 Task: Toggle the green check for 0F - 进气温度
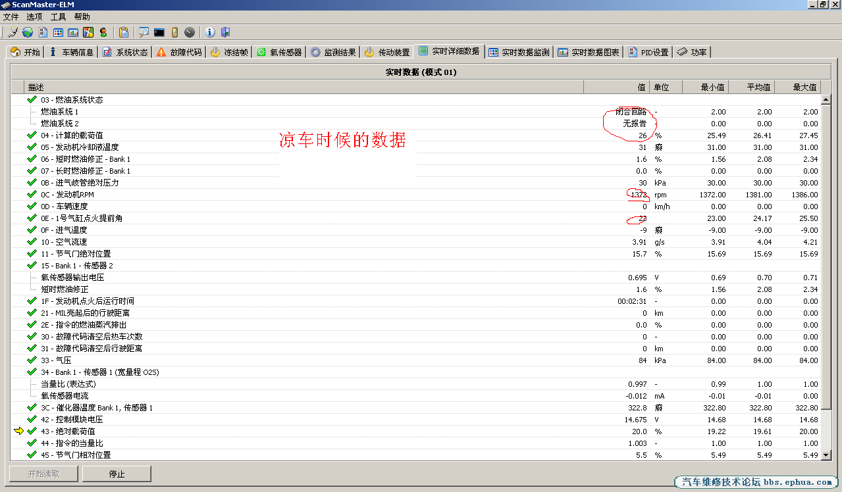(32, 230)
